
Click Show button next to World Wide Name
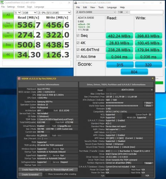pyautogui.click(x=149, y=106)
